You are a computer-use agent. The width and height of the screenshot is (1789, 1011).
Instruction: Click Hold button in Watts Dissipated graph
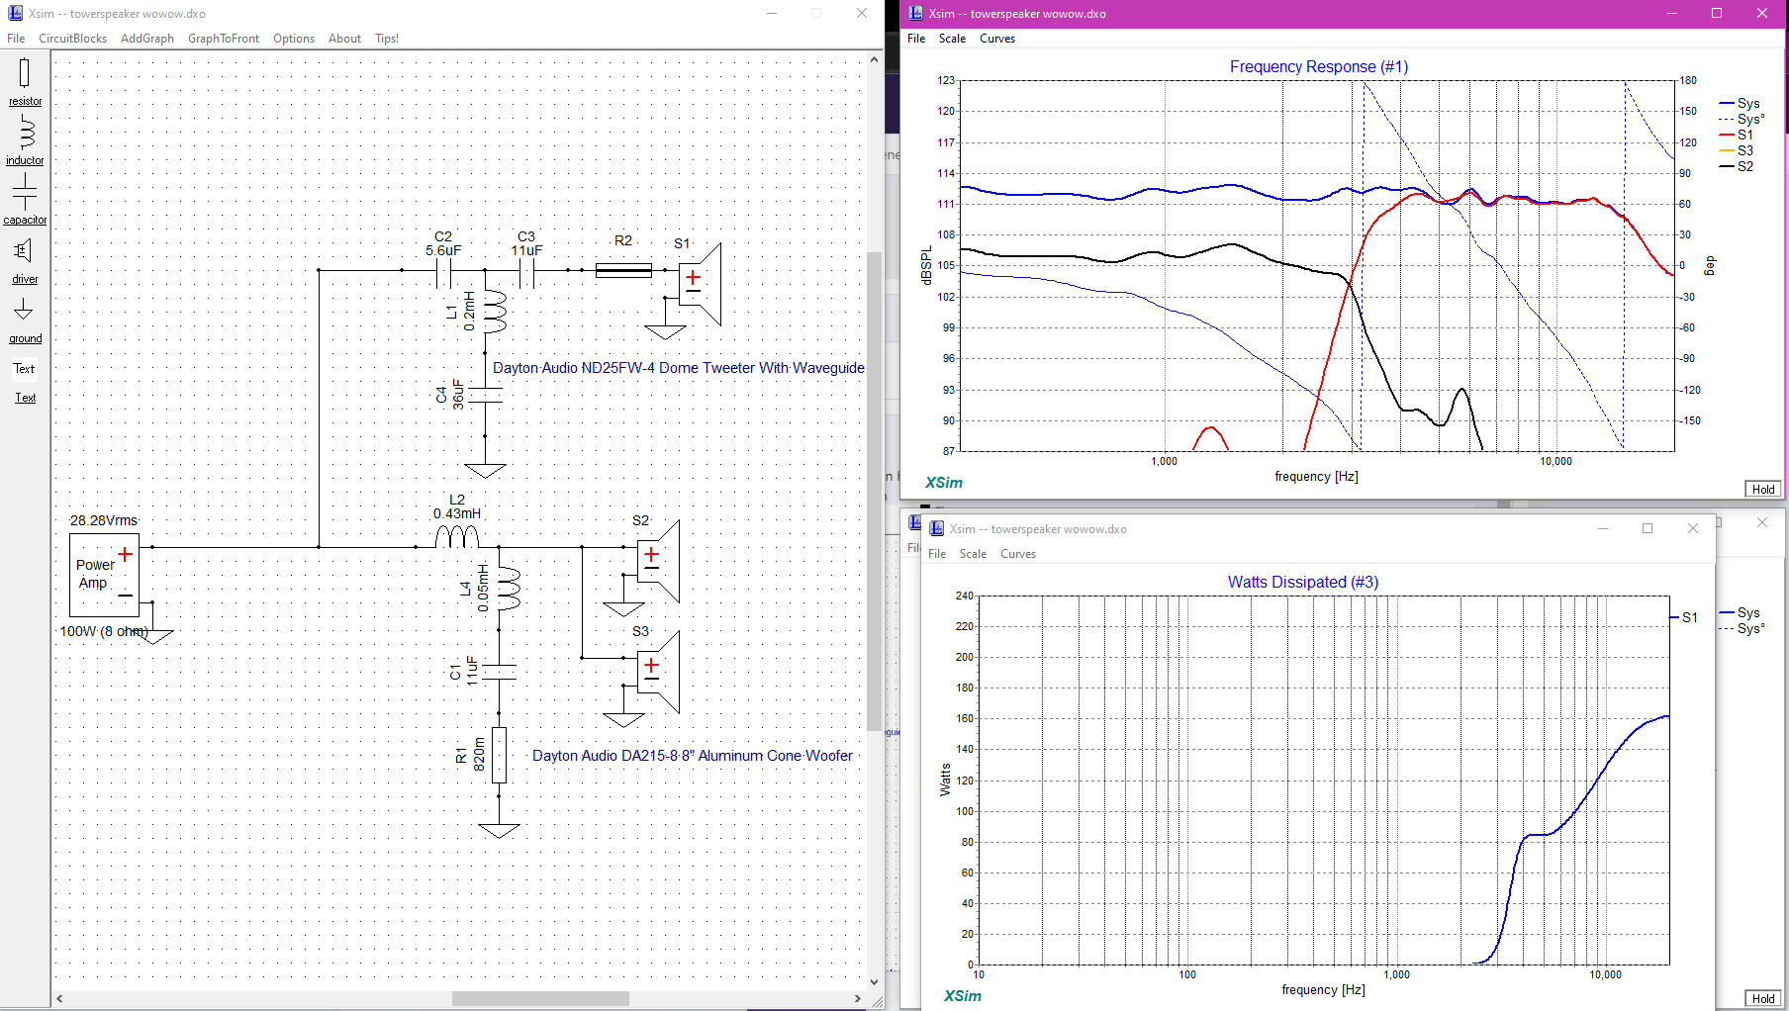[1763, 998]
